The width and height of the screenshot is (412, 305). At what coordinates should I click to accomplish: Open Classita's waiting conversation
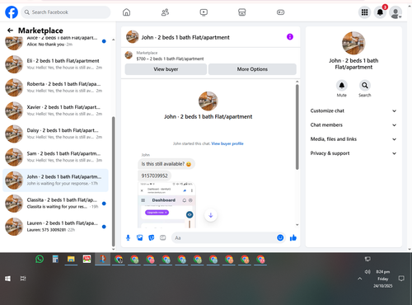pos(55,204)
